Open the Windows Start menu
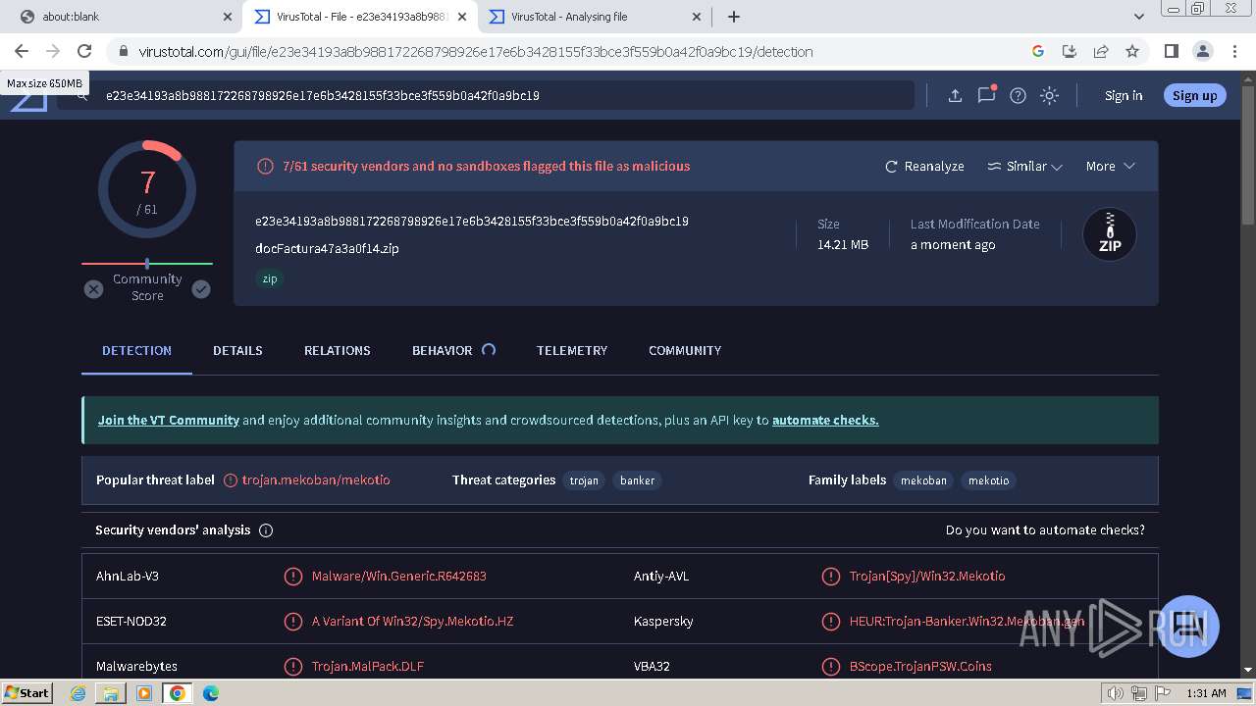 (x=26, y=692)
